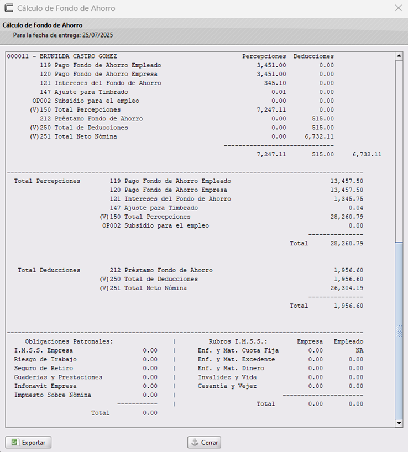The image size is (408, 452).
Task: Click the 28,260.79 value after Total label
Action: (x=347, y=244)
